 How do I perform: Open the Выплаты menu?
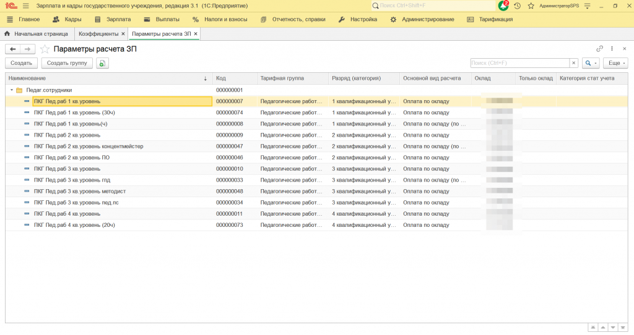[162, 19]
